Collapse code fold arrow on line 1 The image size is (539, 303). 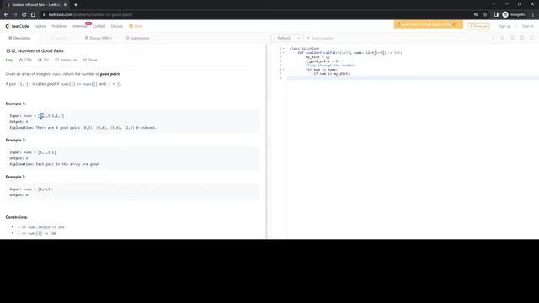tap(284, 49)
